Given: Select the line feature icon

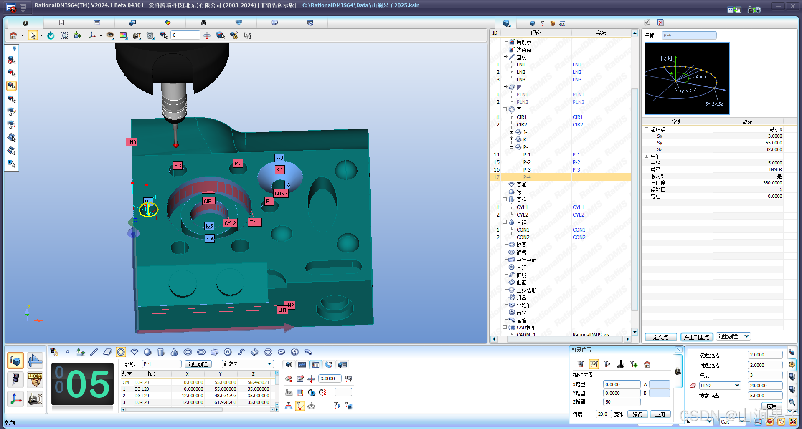Looking at the screenshot, I should pyautogui.click(x=94, y=352).
